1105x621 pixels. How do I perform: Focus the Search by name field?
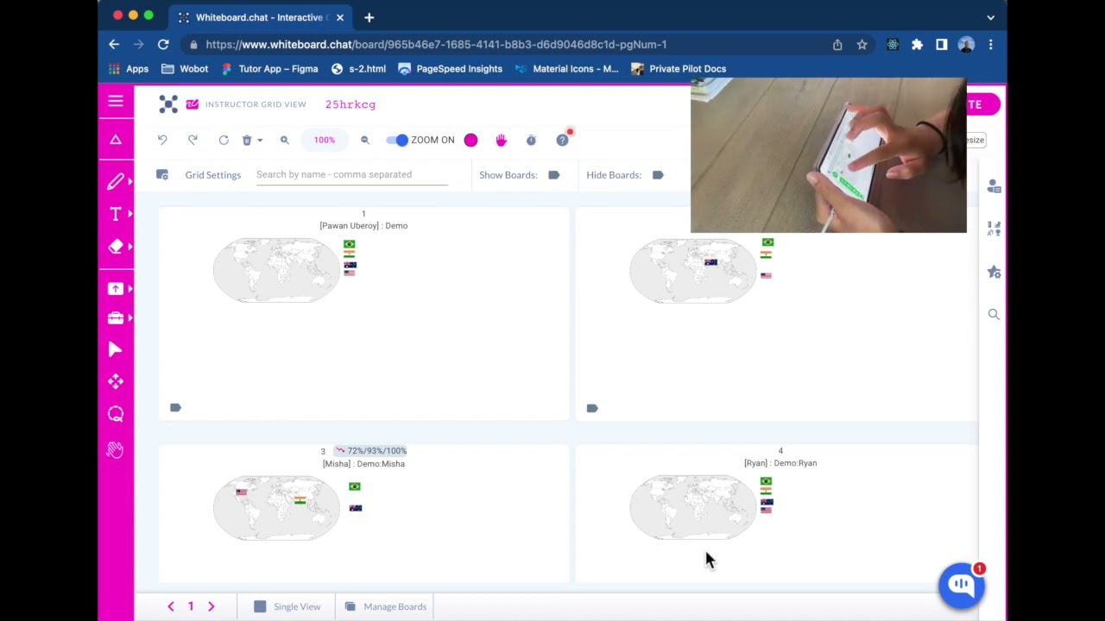tap(352, 175)
